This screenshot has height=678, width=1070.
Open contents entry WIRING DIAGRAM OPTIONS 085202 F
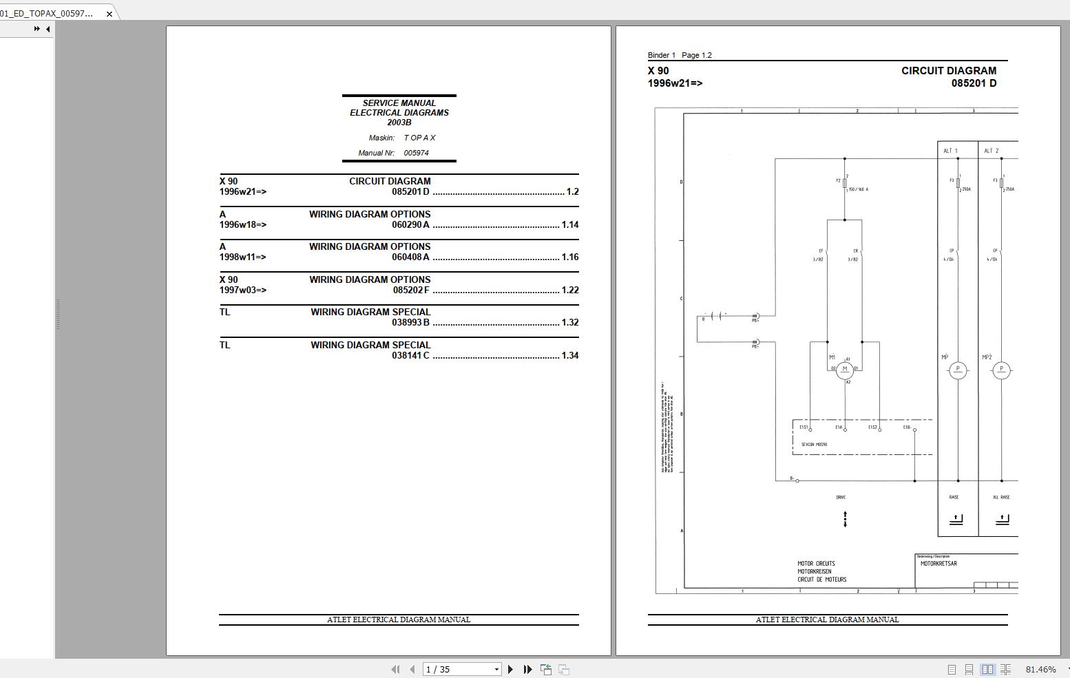(x=399, y=285)
